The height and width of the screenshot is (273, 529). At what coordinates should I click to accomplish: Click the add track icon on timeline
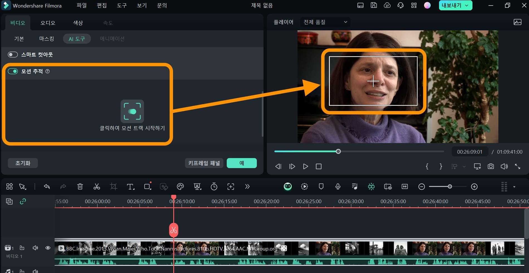point(9,201)
